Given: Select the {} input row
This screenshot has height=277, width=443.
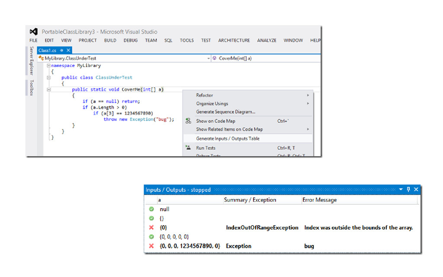Looking at the screenshot, I should coord(282,218).
